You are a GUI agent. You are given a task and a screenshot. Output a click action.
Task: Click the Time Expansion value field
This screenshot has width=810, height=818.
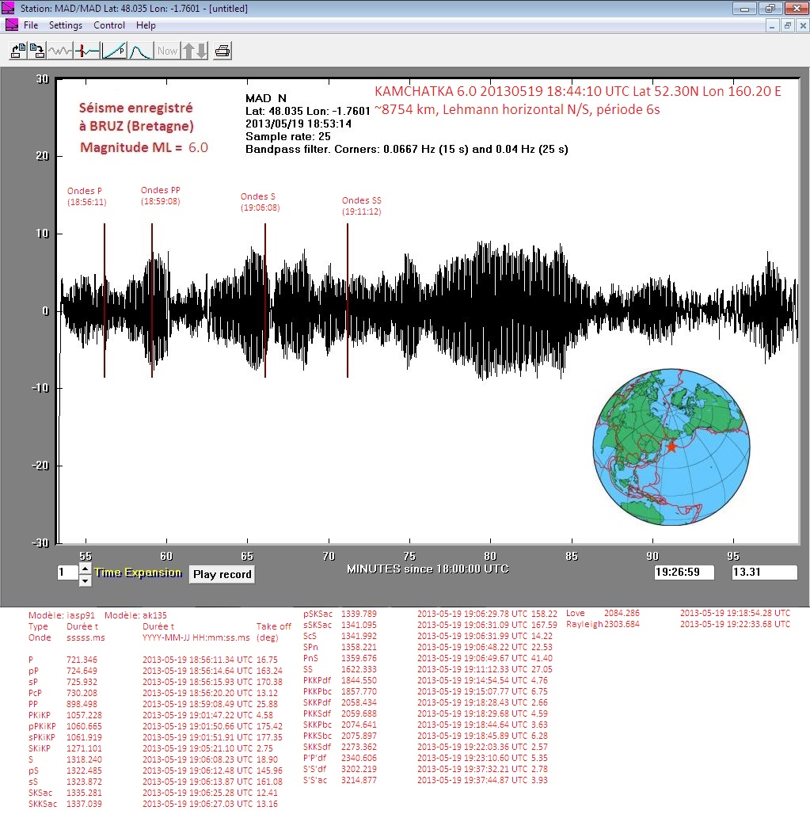[67, 573]
